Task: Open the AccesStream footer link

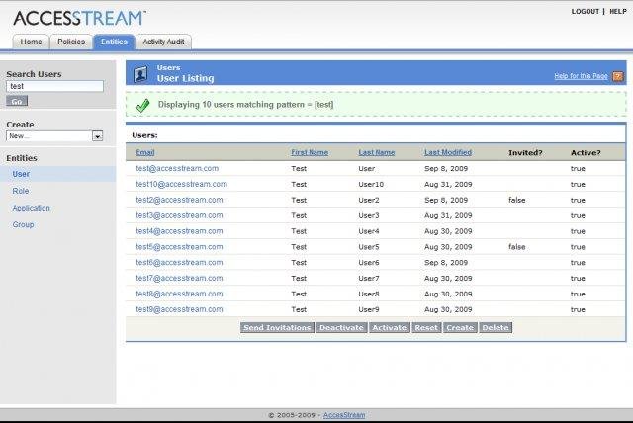Action: 344,415
